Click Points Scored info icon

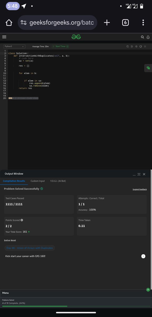[x=22, y=220]
